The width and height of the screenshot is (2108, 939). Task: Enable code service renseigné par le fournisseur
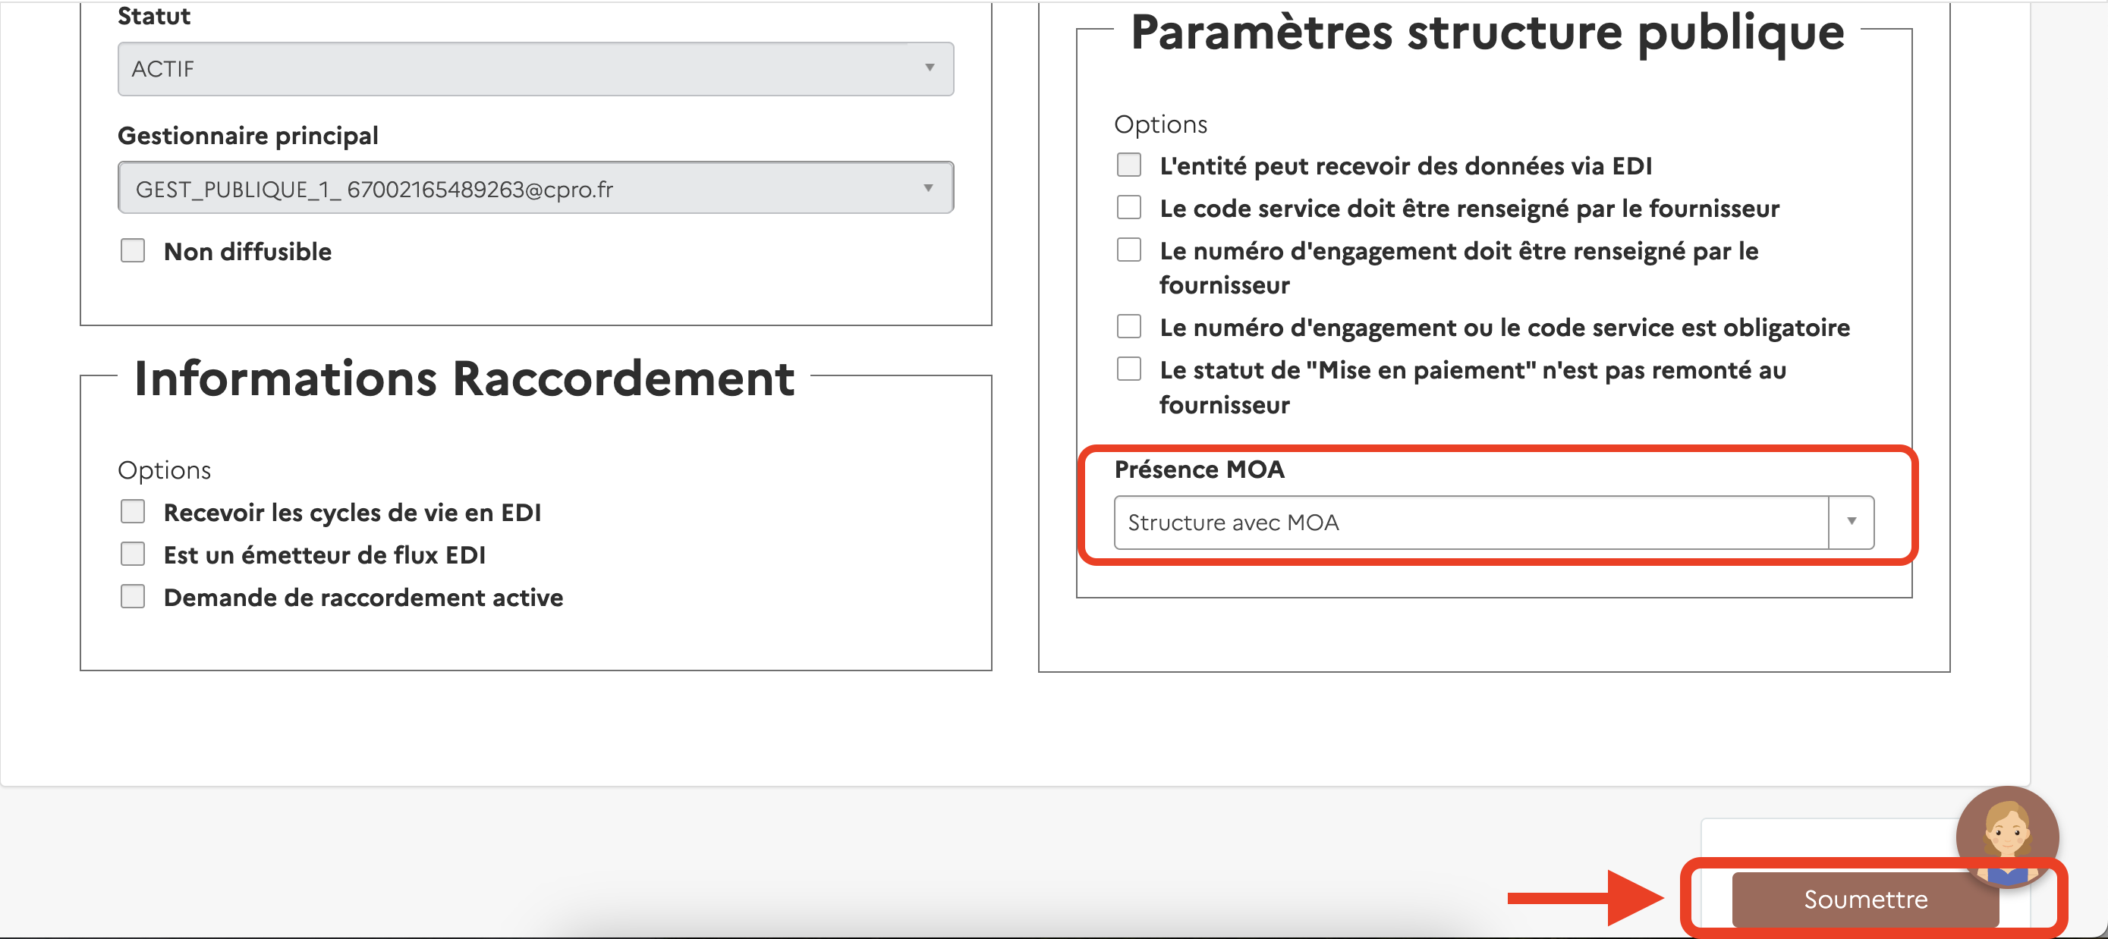click(1128, 207)
